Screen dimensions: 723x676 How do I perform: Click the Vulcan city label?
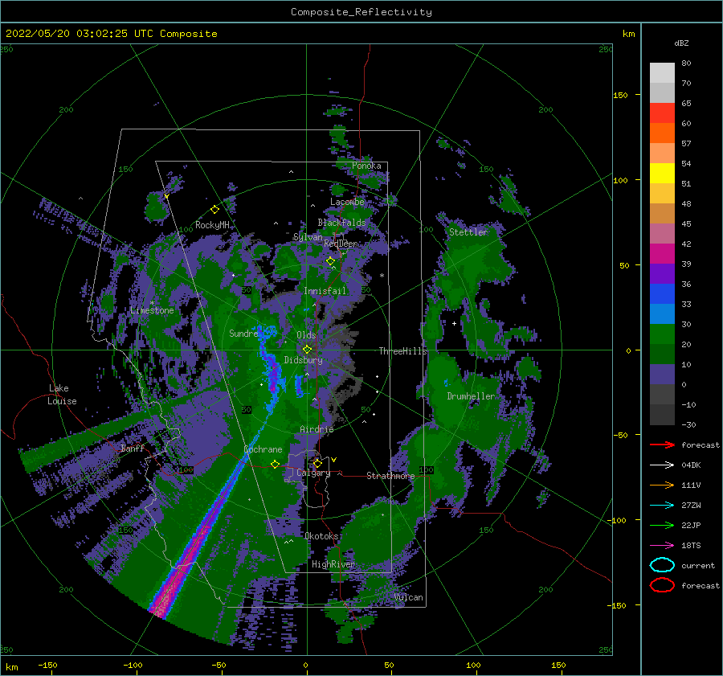coord(409,597)
